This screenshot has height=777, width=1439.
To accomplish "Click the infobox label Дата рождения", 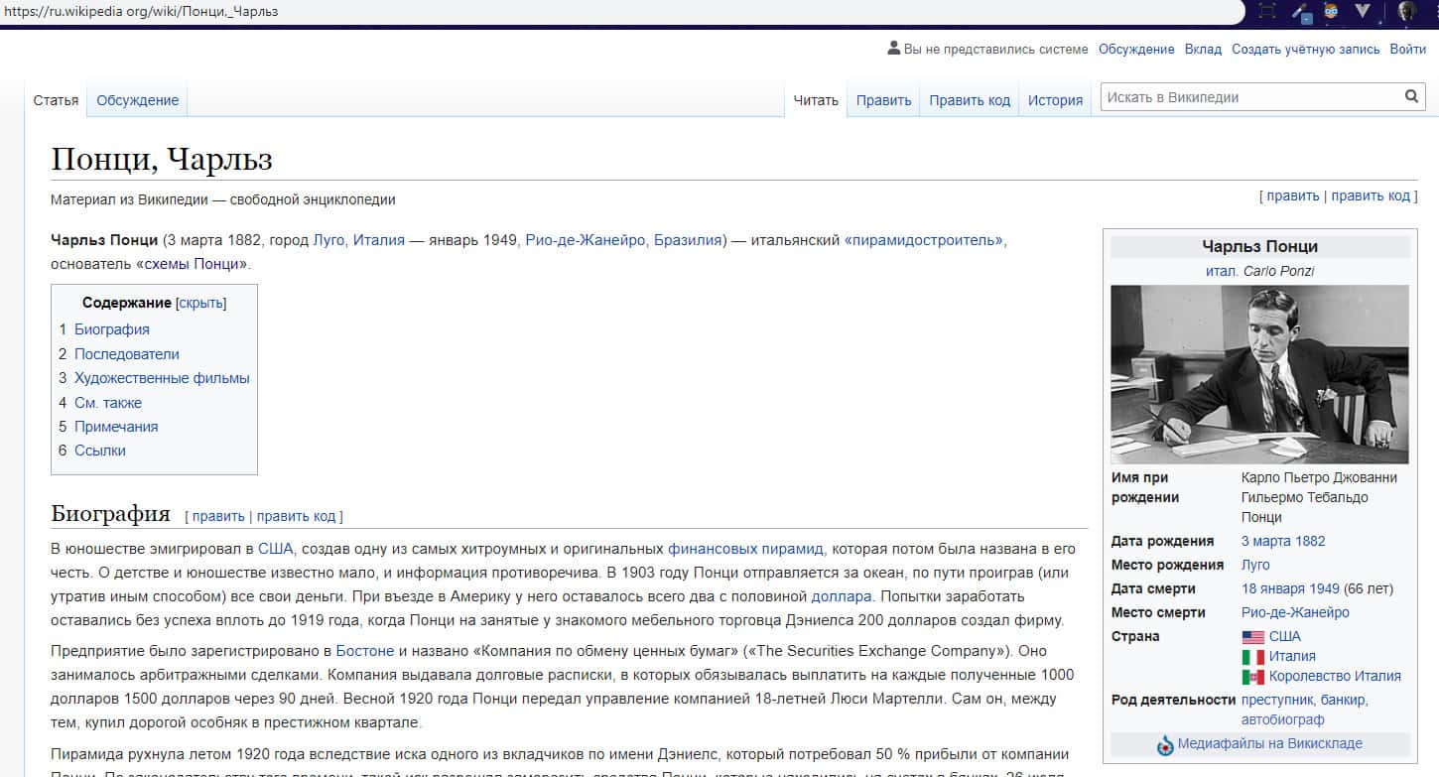I will coord(1162,541).
